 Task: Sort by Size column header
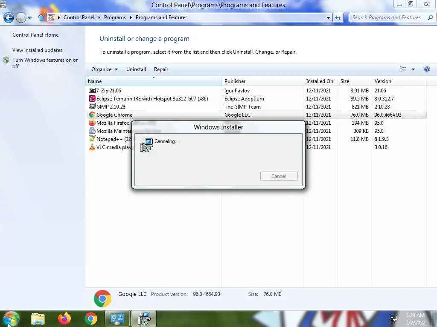tap(355, 81)
